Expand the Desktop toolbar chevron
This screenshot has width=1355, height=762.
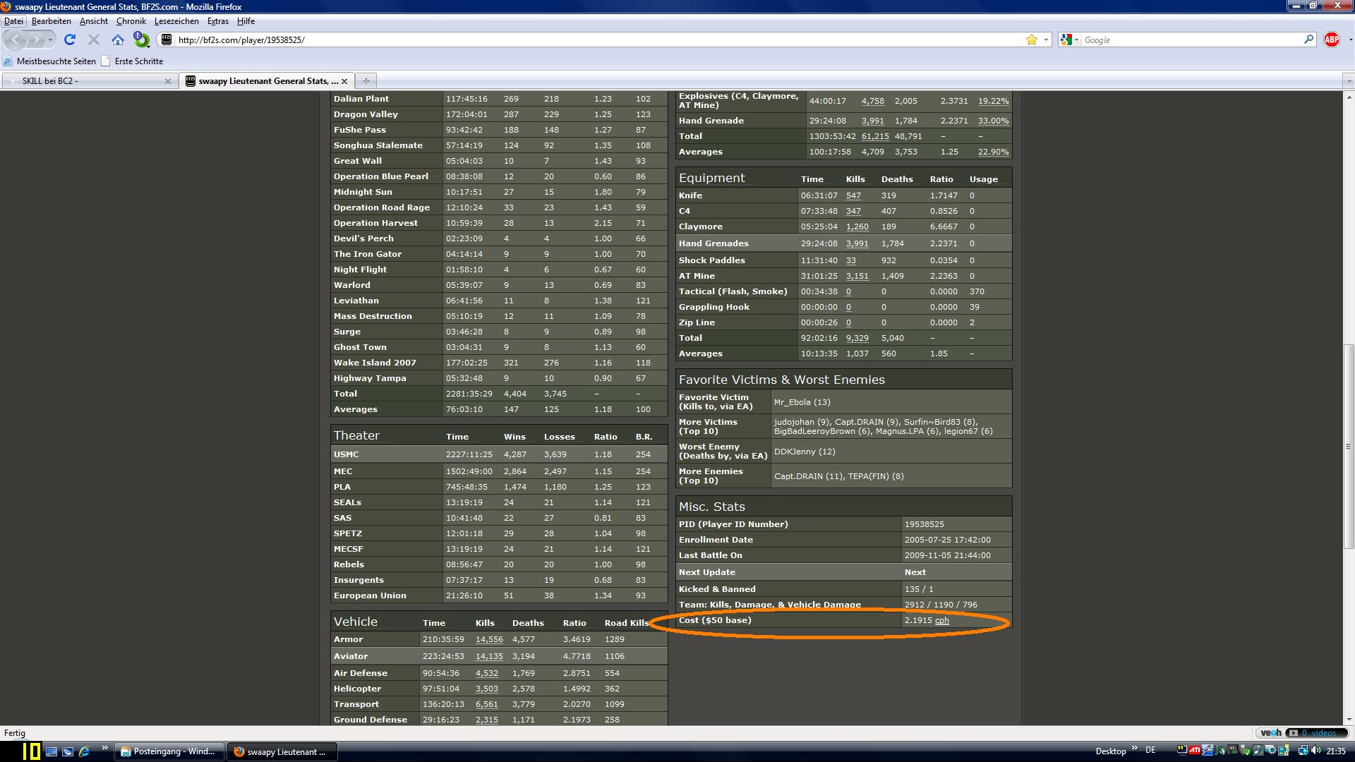coord(1134,748)
